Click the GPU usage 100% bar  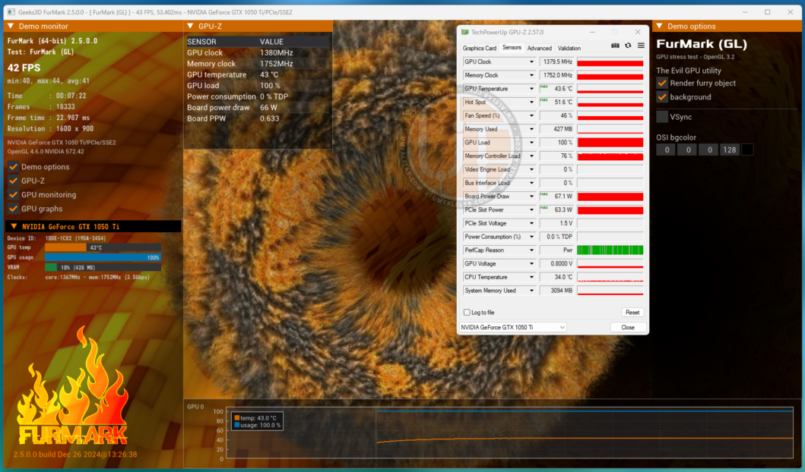coord(103,257)
